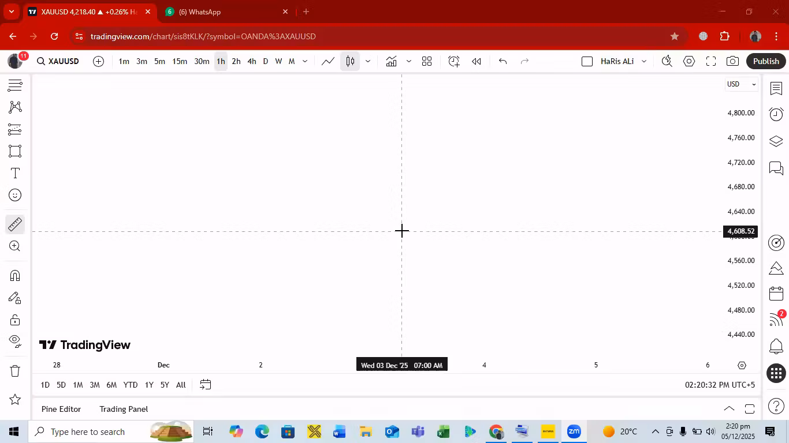Set date range to All

coord(181,385)
